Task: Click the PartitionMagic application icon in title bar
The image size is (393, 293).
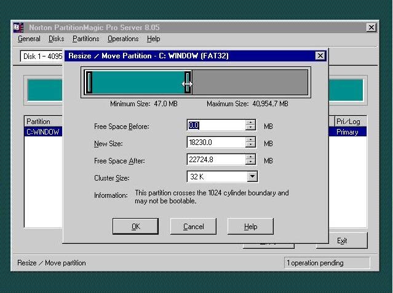Action: 18,28
